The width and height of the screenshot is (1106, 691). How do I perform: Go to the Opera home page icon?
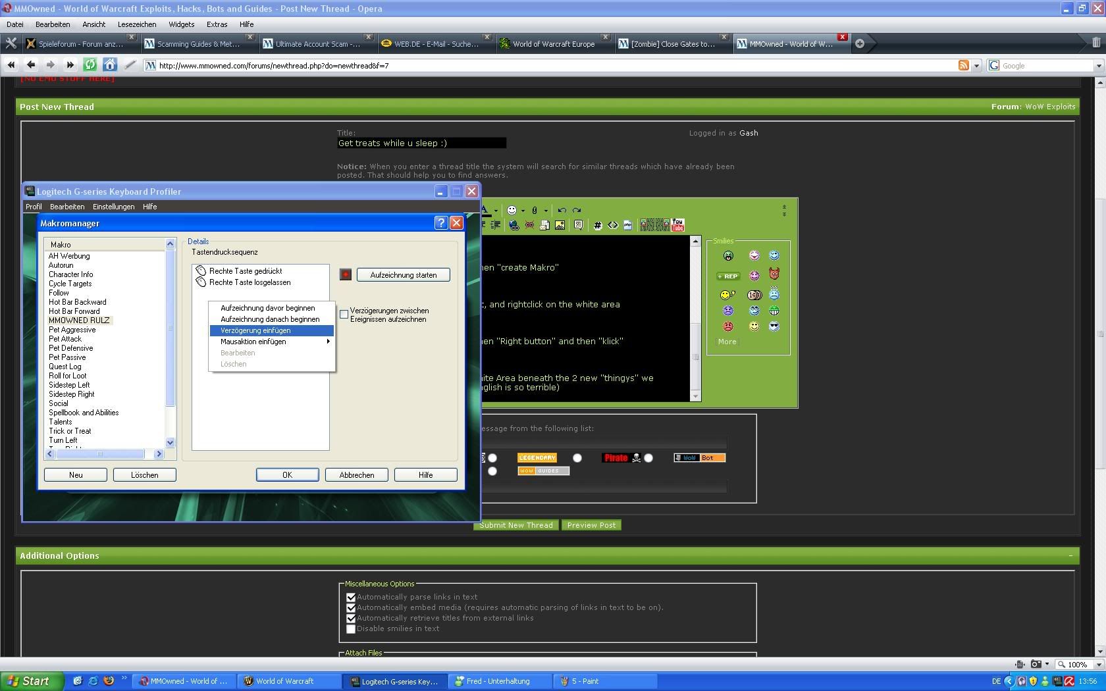pyautogui.click(x=110, y=64)
